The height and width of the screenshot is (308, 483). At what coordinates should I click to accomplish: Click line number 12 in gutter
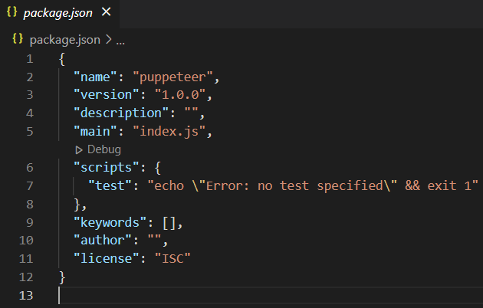click(26, 277)
